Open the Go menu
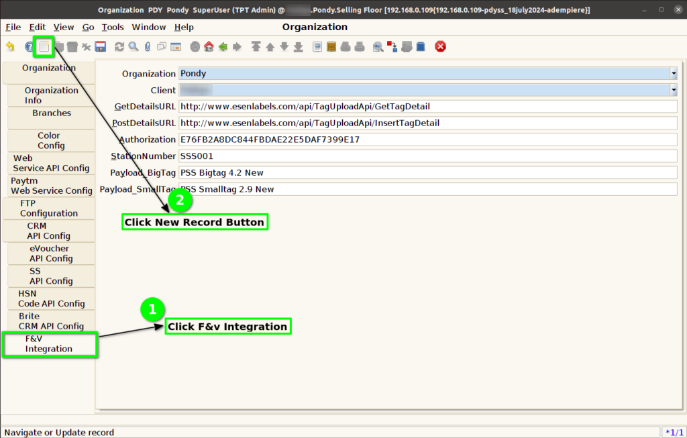The height and width of the screenshot is (438, 687). pyautogui.click(x=88, y=27)
